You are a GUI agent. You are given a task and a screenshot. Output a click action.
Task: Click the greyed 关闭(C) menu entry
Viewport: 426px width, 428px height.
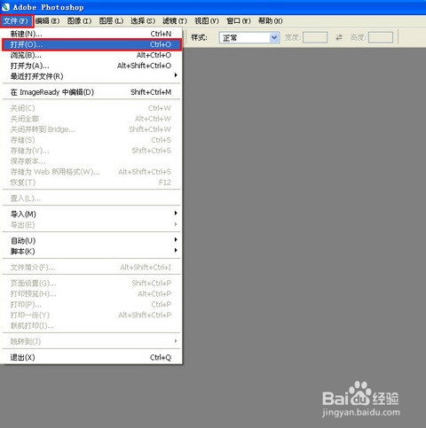91,108
